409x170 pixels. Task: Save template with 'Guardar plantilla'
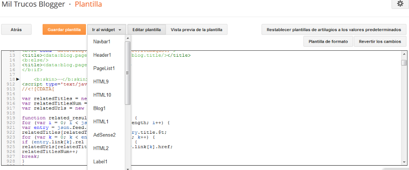click(x=64, y=30)
